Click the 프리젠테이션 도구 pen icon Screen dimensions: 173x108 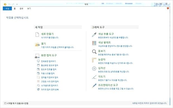[x=94, y=85]
